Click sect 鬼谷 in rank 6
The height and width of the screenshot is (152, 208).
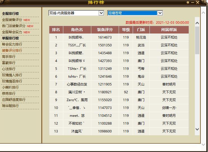coord(141,77)
